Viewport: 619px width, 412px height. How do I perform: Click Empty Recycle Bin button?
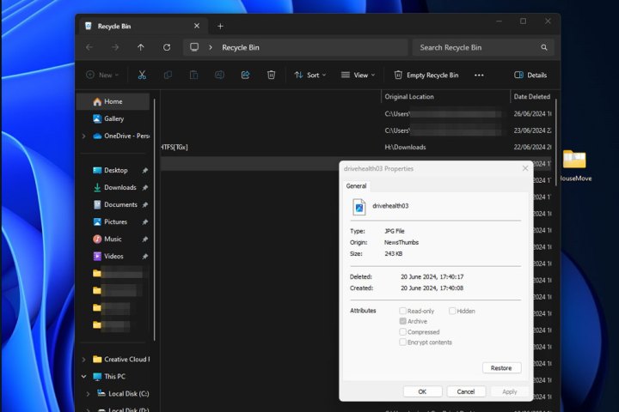(x=426, y=75)
